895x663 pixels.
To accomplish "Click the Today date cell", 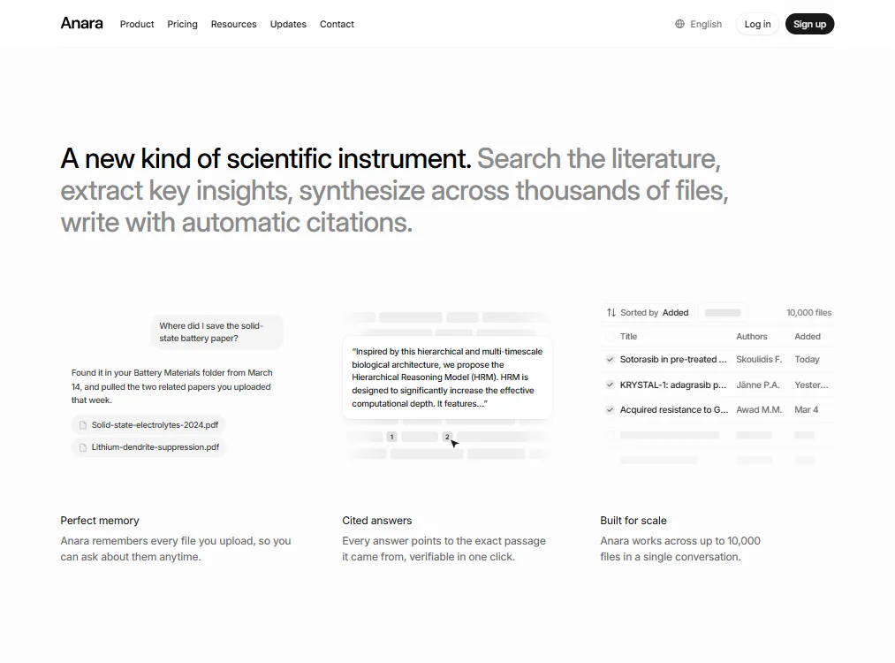I will pos(807,359).
